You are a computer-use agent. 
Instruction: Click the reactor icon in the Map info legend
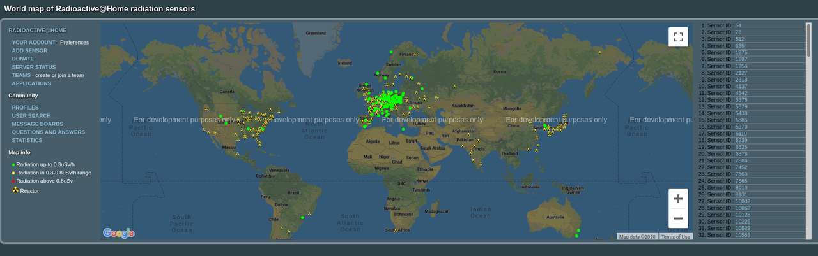(15, 190)
